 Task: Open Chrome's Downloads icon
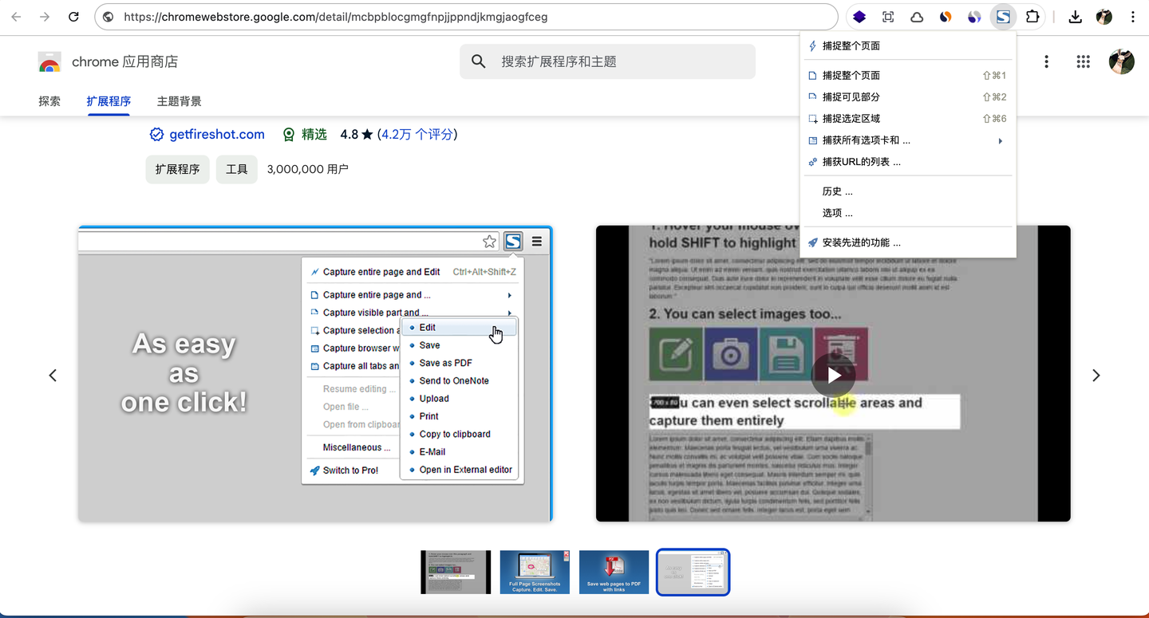click(x=1075, y=16)
